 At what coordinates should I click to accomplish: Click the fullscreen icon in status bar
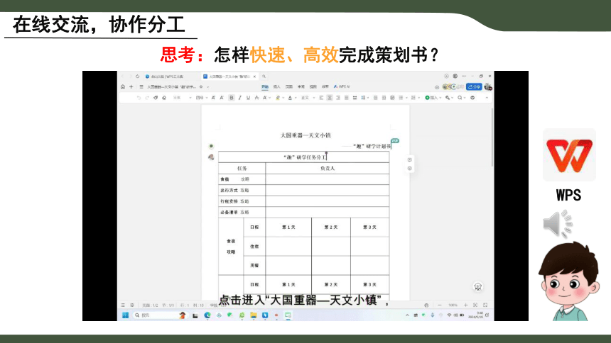pyautogui.click(x=485, y=305)
